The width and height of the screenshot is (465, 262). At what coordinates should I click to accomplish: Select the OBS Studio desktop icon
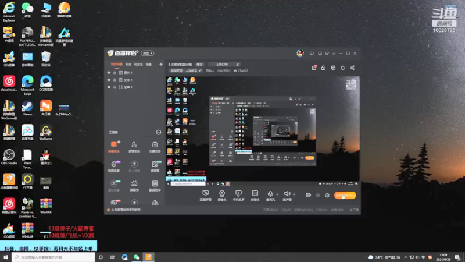[x=9, y=157]
